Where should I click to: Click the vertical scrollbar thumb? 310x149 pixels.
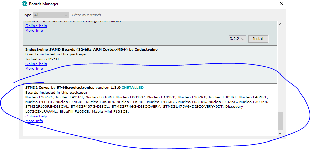point(280,121)
